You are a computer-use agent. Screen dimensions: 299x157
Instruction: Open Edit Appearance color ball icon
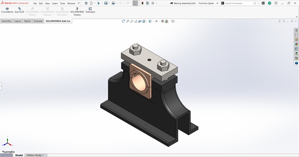click(x=163, y=21)
